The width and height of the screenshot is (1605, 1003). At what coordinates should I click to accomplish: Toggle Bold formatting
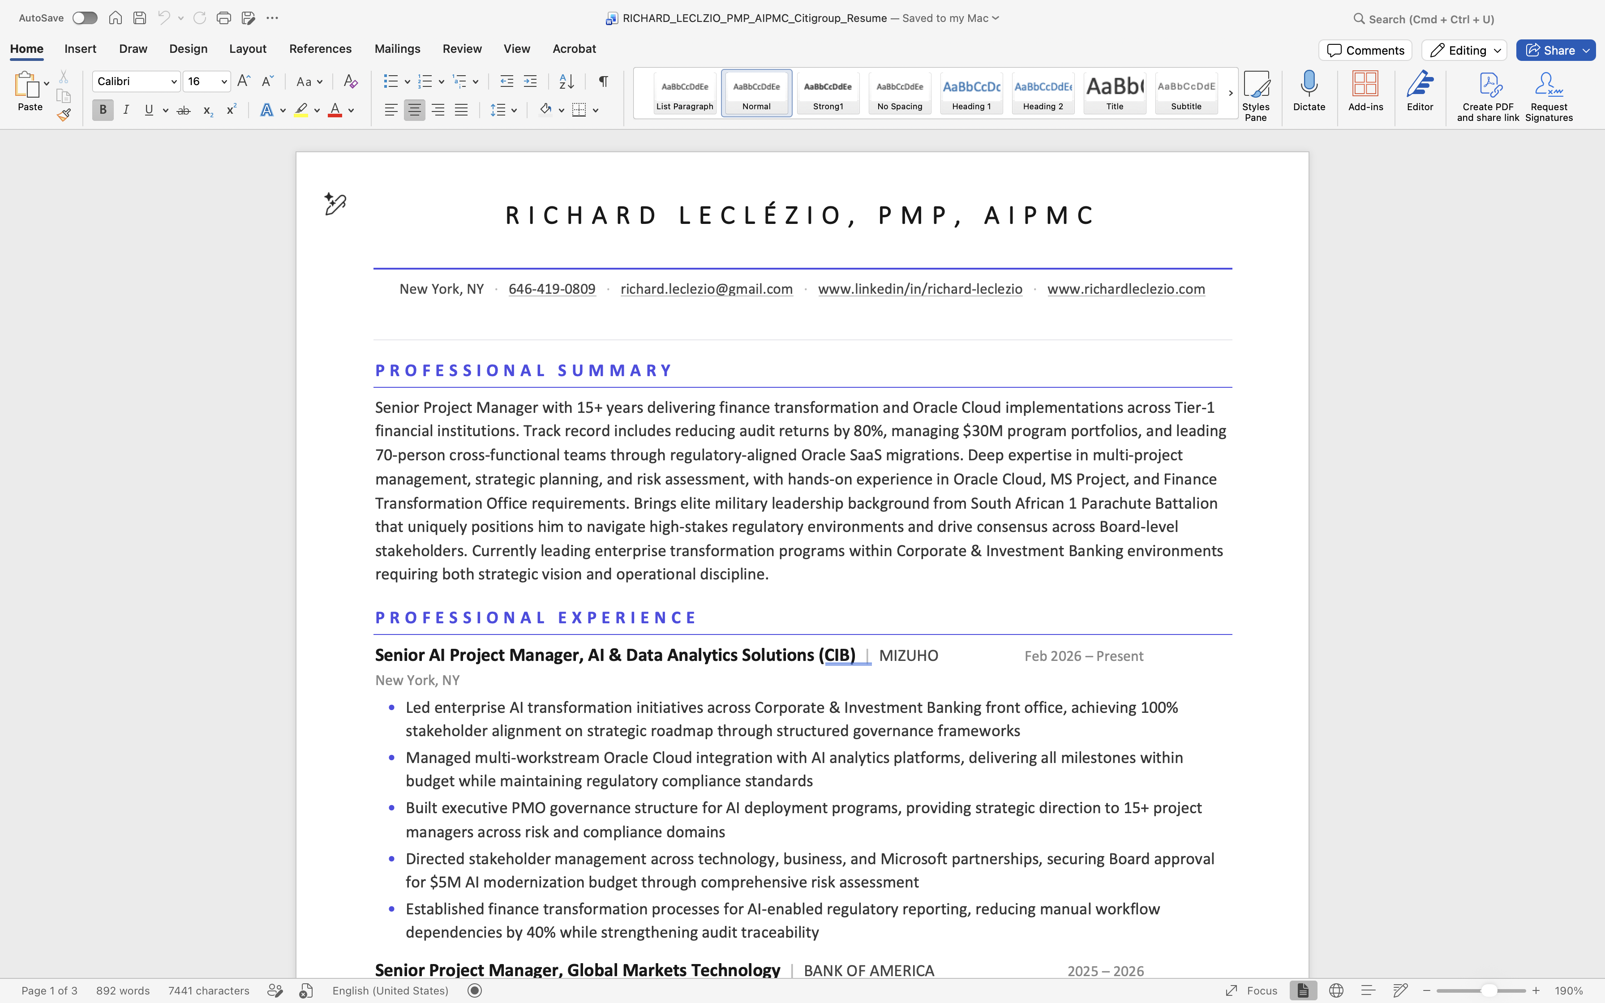coord(103,110)
